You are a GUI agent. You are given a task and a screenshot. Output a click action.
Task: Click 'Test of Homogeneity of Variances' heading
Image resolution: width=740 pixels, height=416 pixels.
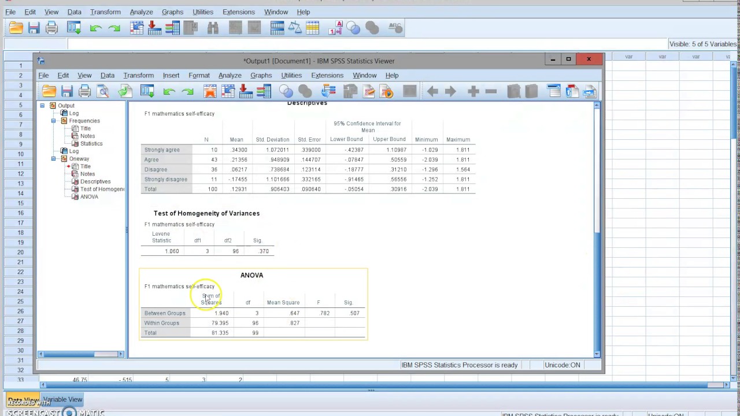[206, 213]
